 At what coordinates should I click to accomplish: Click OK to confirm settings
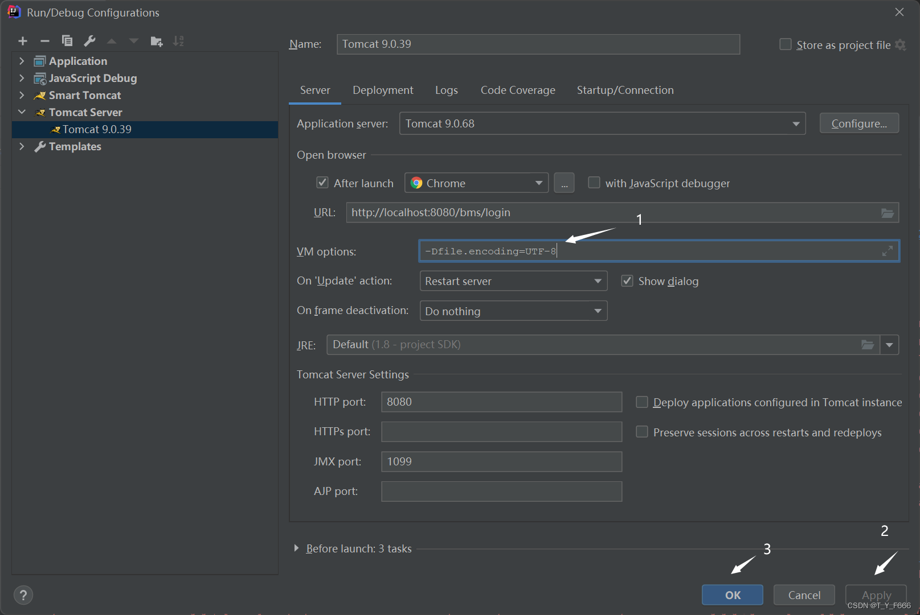pos(733,595)
